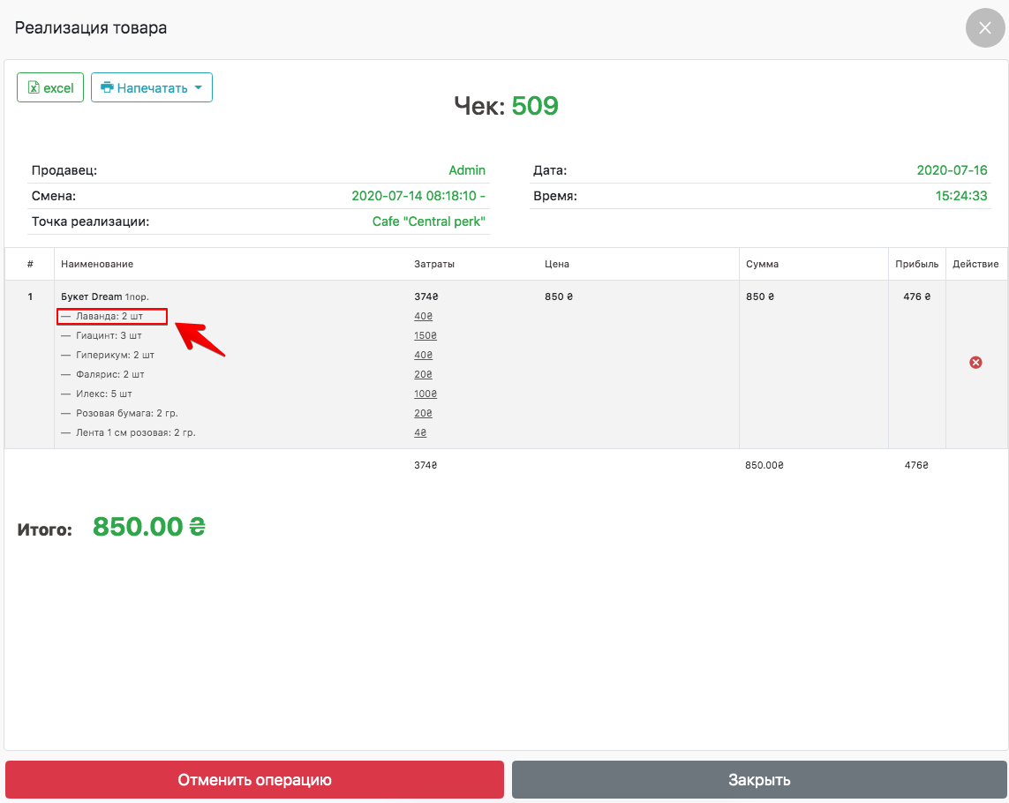The height and width of the screenshot is (803, 1009).
Task: Open the 100₴ cost link for Илекс
Action: 425,394
